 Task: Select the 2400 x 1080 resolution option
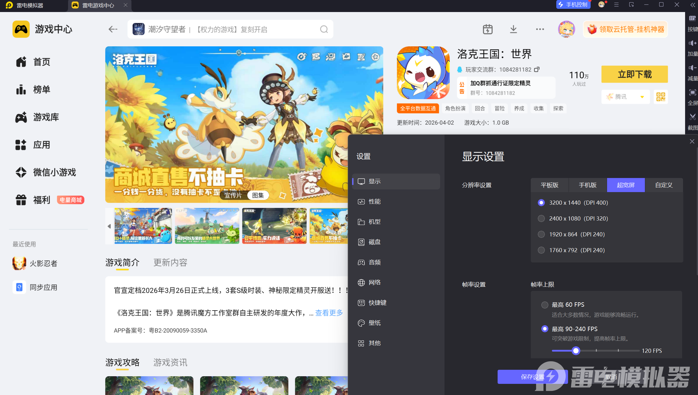[541, 218]
